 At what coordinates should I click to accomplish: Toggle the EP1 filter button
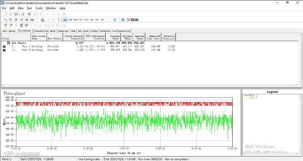tap(81, 20)
